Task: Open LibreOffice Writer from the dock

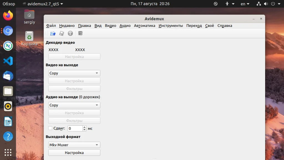Action: 8,121
